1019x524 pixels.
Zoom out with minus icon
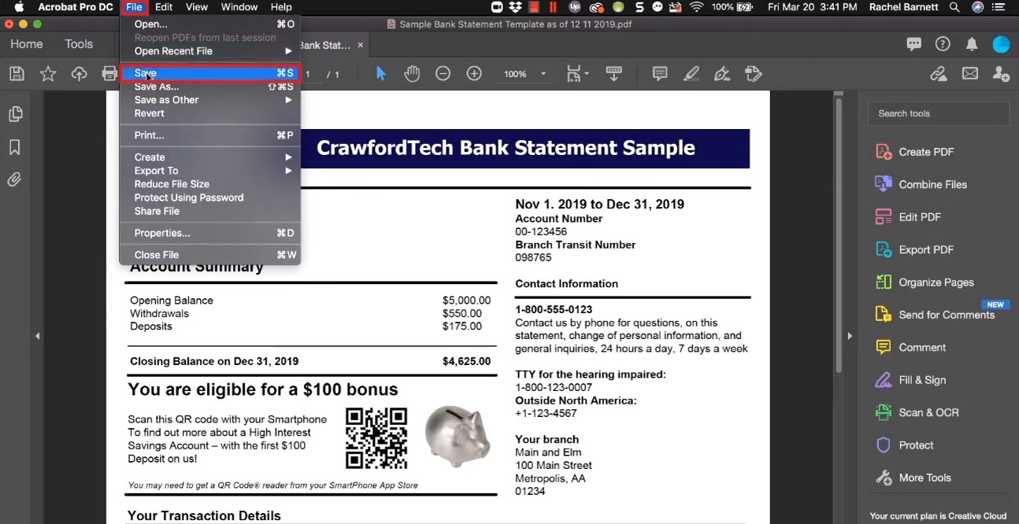(443, 74)
